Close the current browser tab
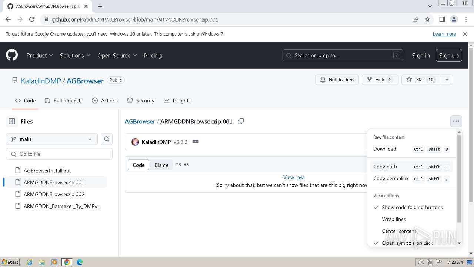Viewport: 474px width, 267px height. pyautogui.click(x=86, y=6)
